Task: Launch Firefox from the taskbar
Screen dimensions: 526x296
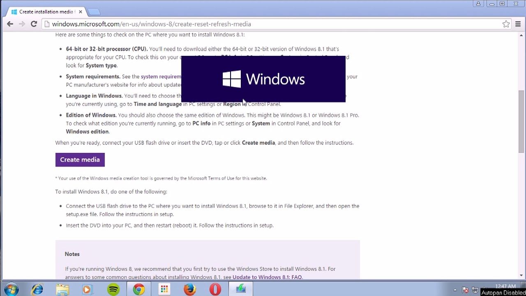Action: pyautogui.click(x=189, y=289)
